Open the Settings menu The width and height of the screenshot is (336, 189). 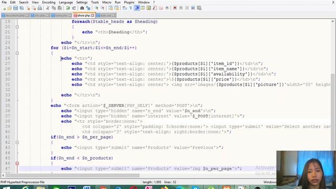pos(82,2)
